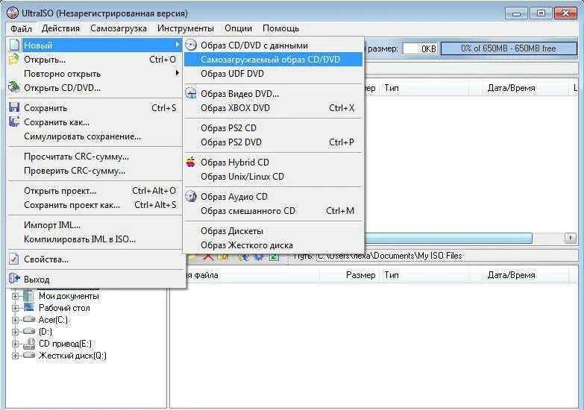Open the Повторно открыть submenu arrow
The width and height of the screenshot is (584, 410).
point(178,73)
